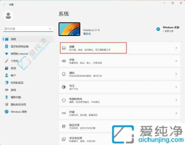Open the 通知 notifications row
Screen dimensions: 185x145
[120, 74]
